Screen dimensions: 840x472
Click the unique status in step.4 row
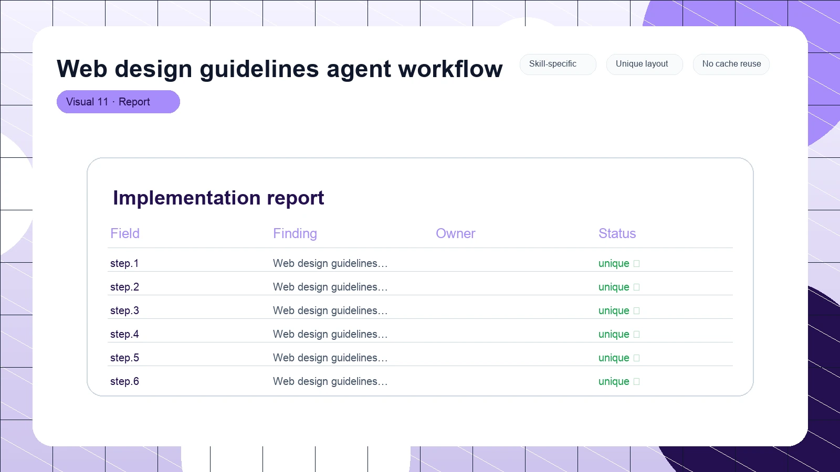tap(614, 334)
